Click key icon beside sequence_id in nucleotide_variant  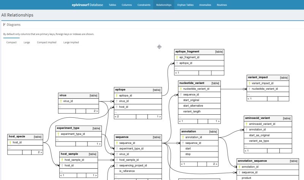pos(181,95)
